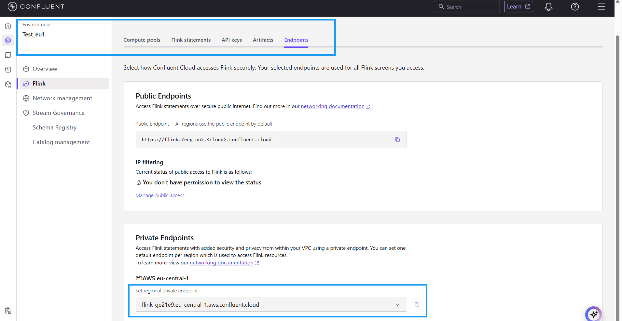
Task: Open Schema Registry in sidebar
Action: (x=55, y=127)
